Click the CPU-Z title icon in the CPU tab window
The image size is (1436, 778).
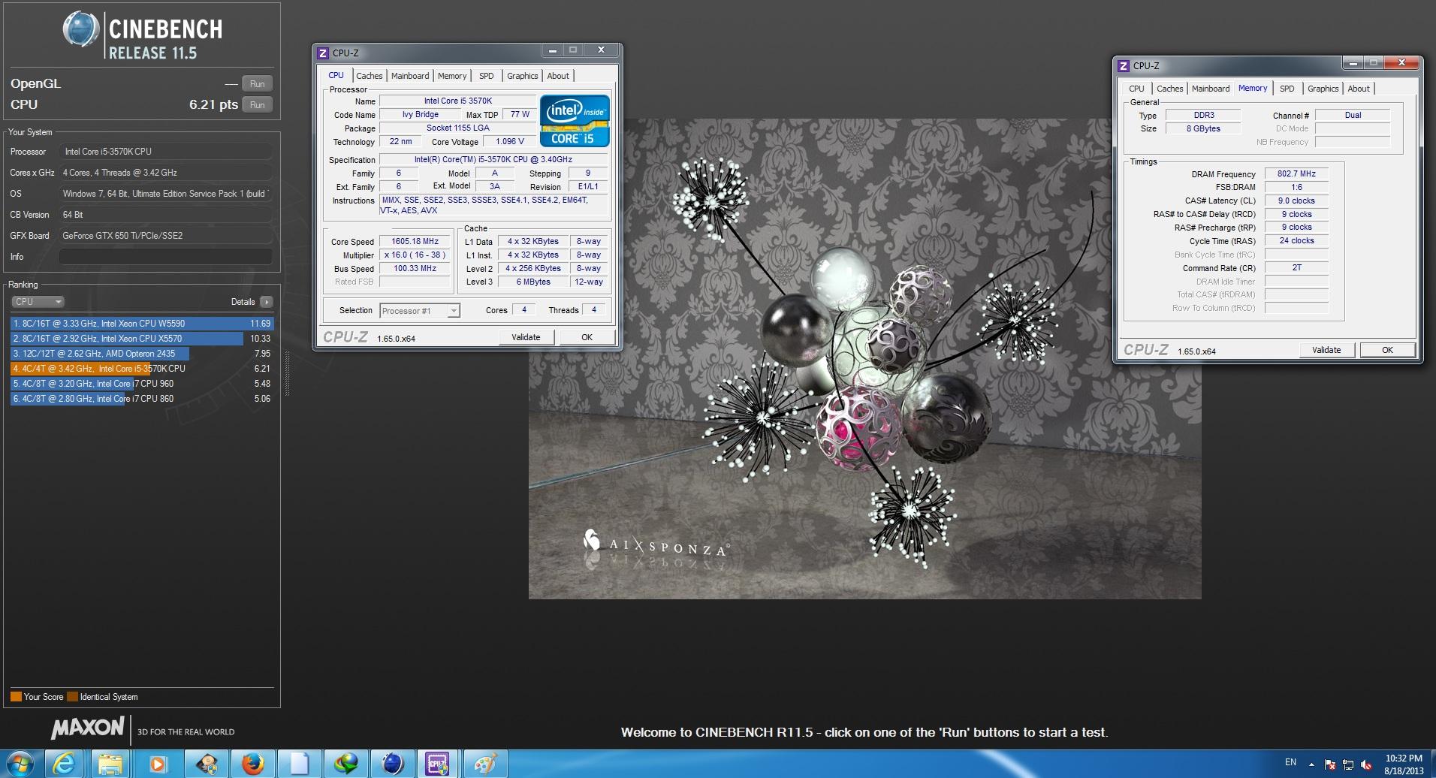coord(323,53)
